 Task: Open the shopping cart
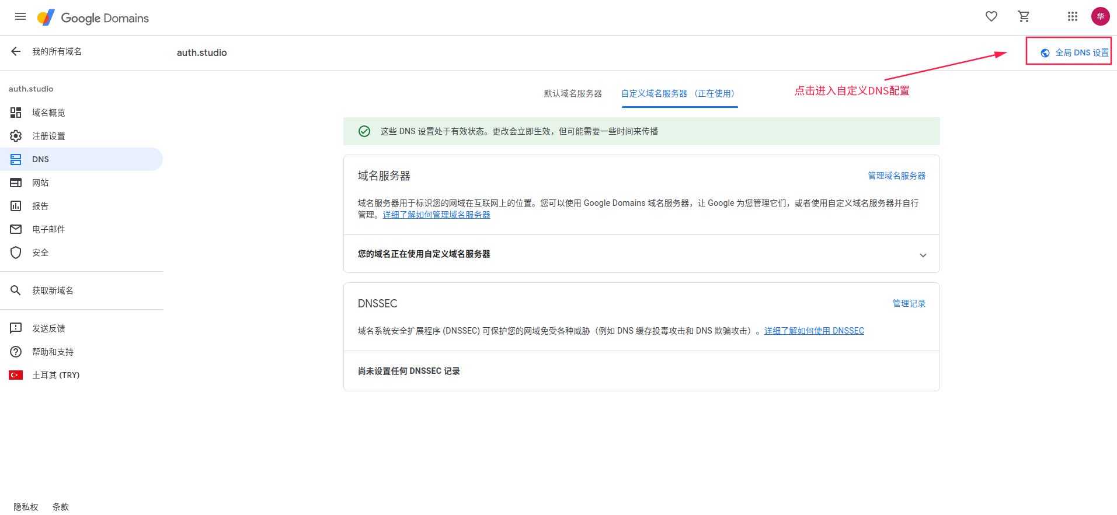pyautogui.click(x=1024, y=16)
